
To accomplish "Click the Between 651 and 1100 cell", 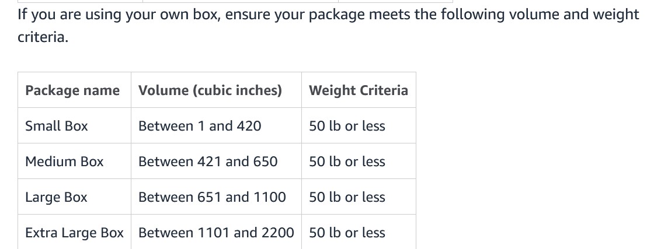I will pyautogui.click(x=216, y=197).
